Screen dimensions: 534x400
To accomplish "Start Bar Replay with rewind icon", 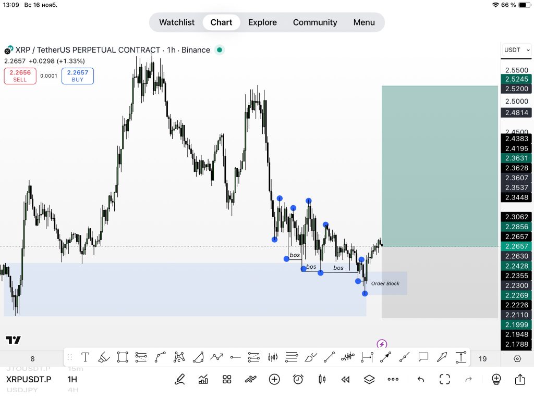I will tap(345, 379).
